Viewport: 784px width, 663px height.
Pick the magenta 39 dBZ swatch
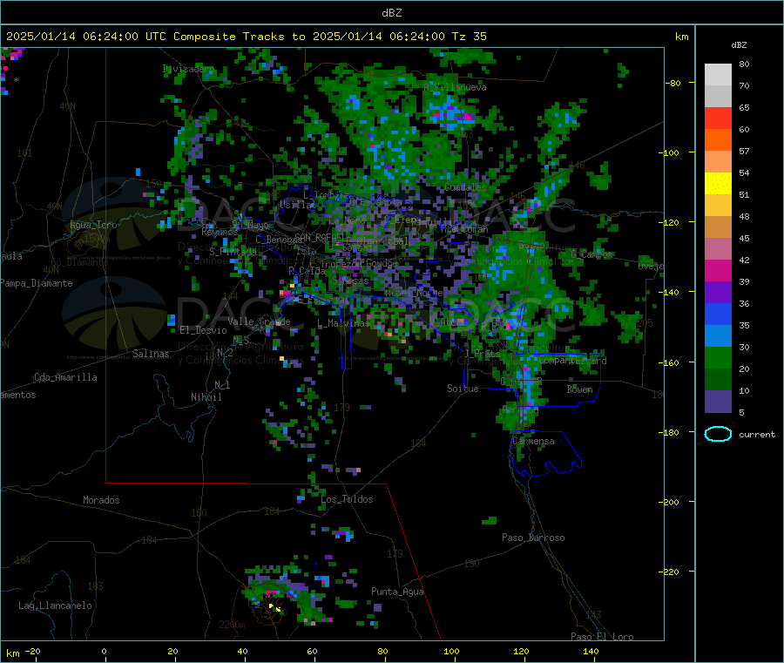[718, 270]
